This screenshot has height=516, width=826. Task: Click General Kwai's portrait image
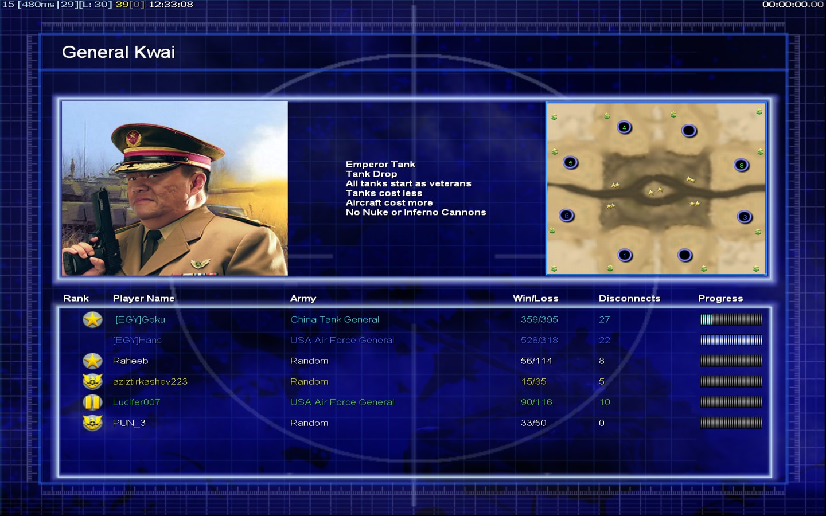[x=174, y=188]
